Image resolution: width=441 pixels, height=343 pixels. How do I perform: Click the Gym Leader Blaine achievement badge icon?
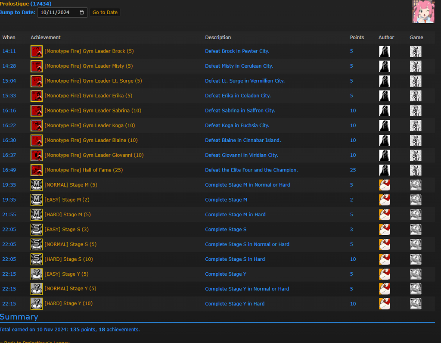tap(37, 140)
